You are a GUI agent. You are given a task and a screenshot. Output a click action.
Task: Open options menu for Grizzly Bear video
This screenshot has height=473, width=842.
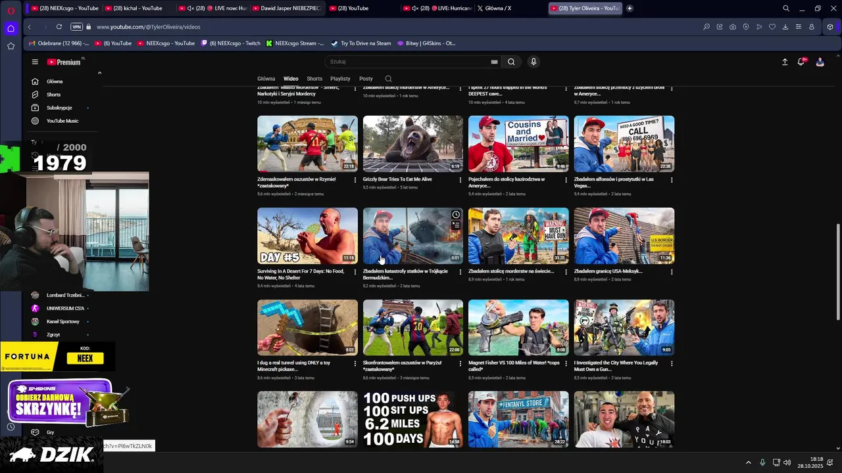point(460,179)
